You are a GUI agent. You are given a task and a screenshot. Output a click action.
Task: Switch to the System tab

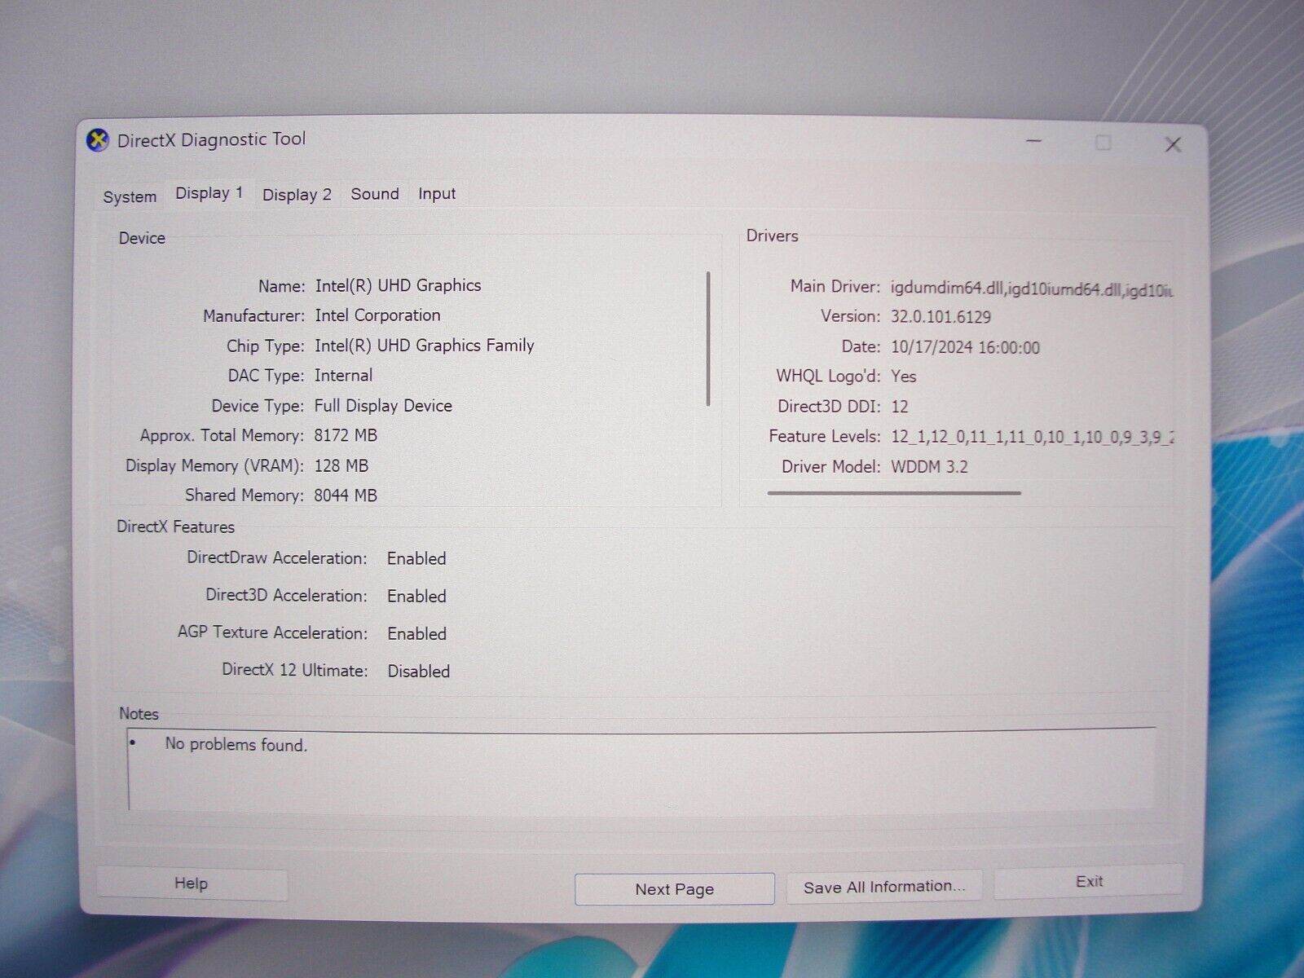click(x=129, y=196)
